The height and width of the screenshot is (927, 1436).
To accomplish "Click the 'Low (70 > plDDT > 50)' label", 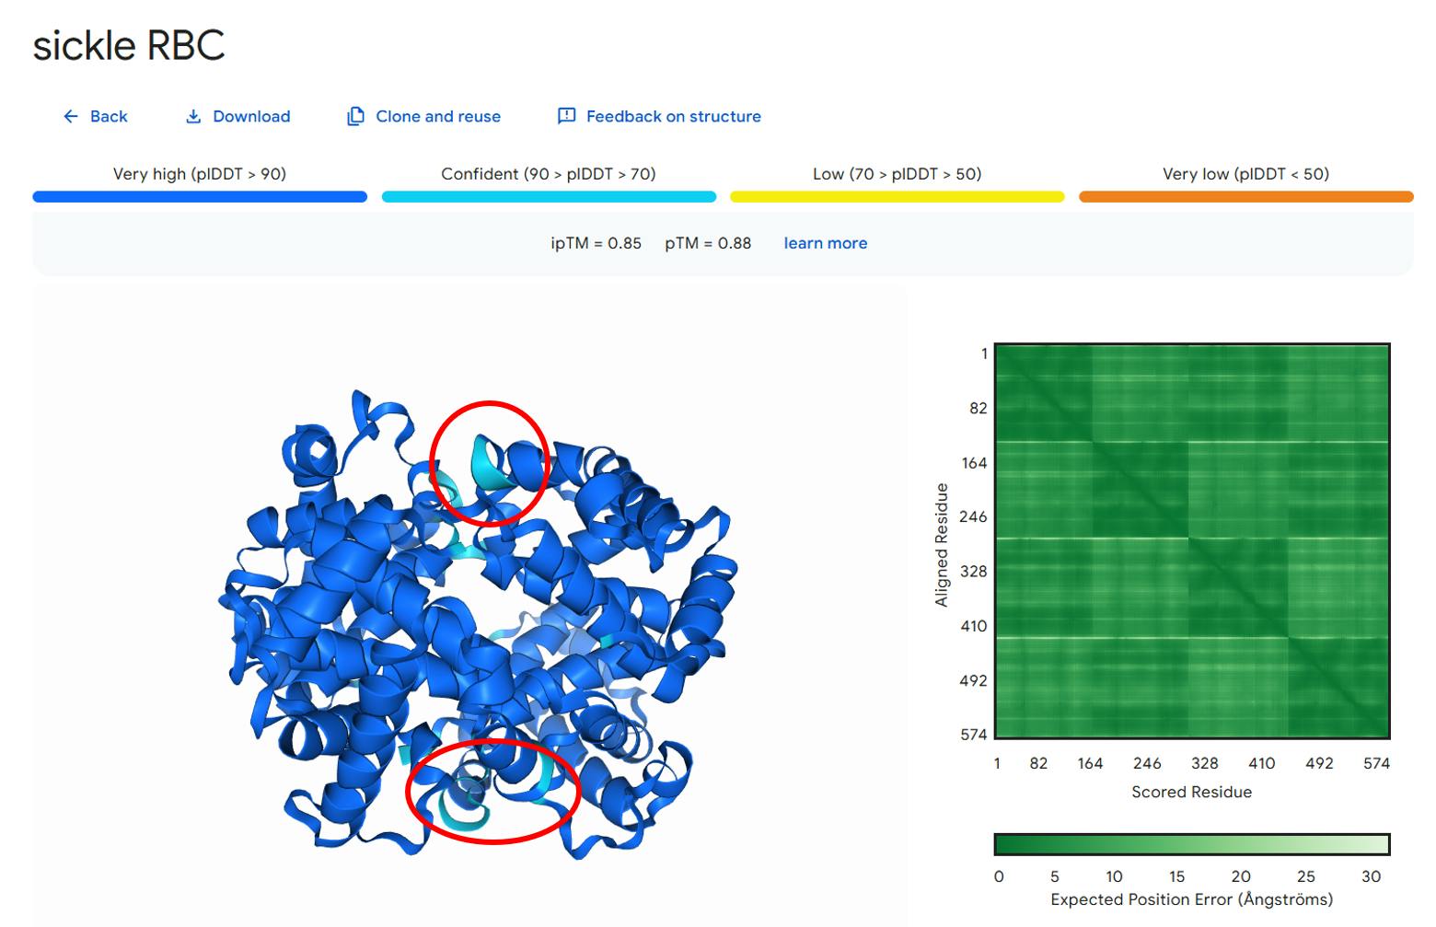I will [897, 174].
